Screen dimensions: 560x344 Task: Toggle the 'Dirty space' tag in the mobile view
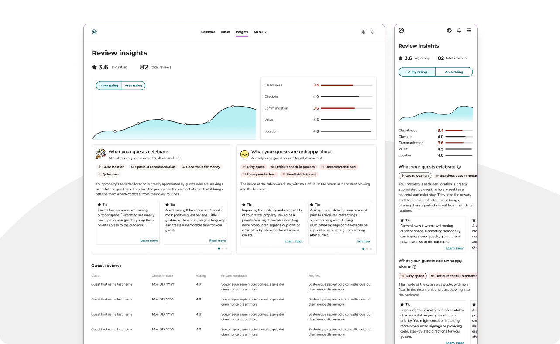click(412, 276)
